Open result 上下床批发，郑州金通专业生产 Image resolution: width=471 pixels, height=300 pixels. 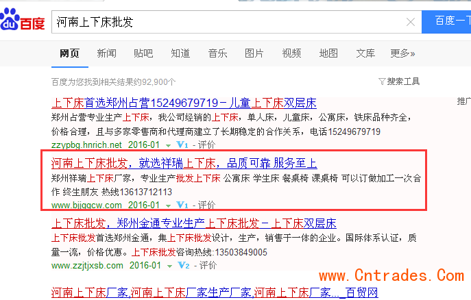194,224
